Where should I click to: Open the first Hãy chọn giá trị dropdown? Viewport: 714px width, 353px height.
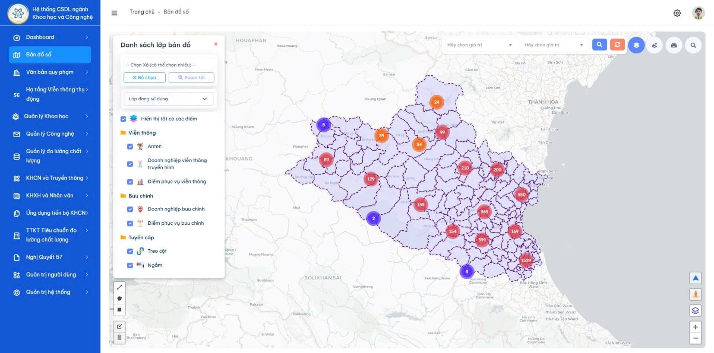click(x=479, y=45)
